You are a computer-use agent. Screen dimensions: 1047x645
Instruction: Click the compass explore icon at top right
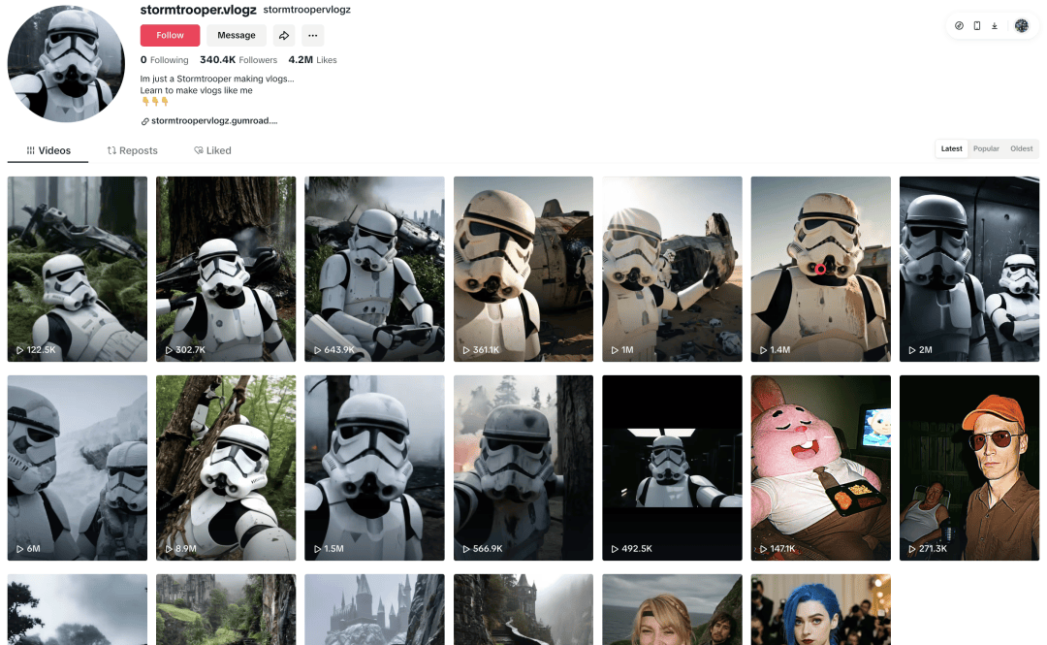[959, 26]
